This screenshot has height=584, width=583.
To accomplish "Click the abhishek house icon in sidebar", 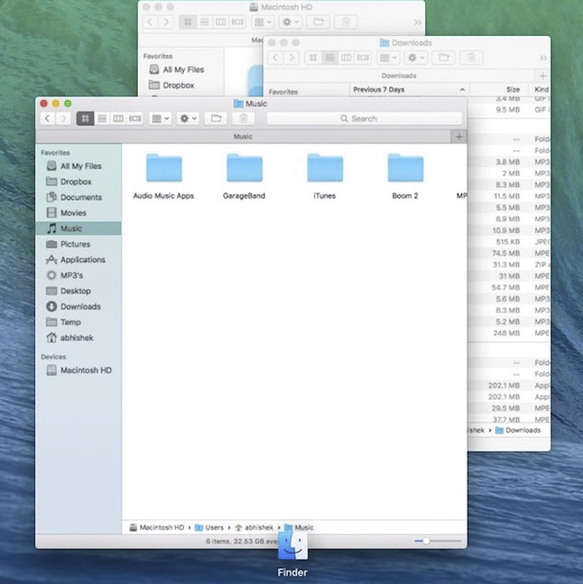I will point(51,337).
